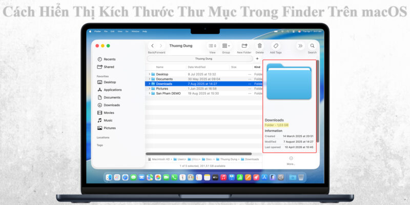
Task: Open the Help menu
Action: 145,31
